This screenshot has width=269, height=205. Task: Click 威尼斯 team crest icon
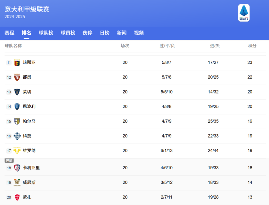tap(16, 182)
